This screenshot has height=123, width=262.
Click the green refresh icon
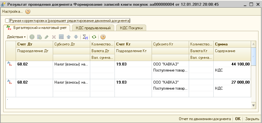click(94, 37)
